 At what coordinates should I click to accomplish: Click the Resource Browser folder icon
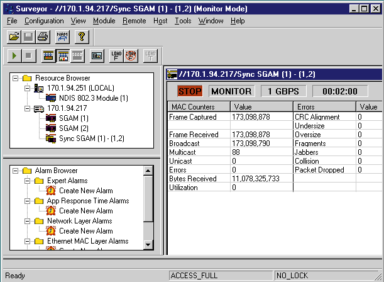point(27,78)
